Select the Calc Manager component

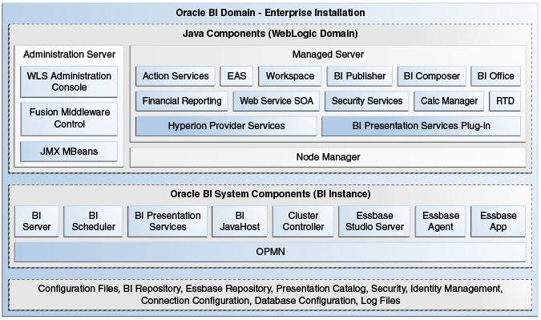coord(449,101)
